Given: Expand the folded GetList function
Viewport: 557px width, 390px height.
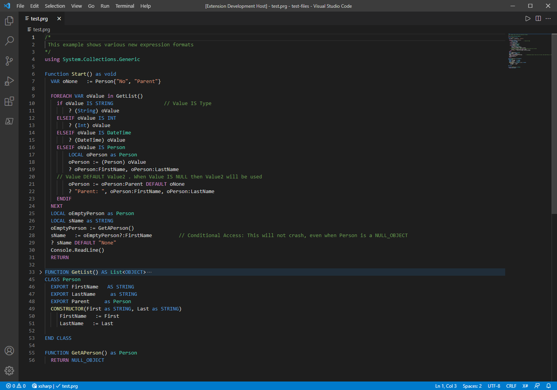Looking at the screenshot, I should pyautogui.click(x=41, y=272).
